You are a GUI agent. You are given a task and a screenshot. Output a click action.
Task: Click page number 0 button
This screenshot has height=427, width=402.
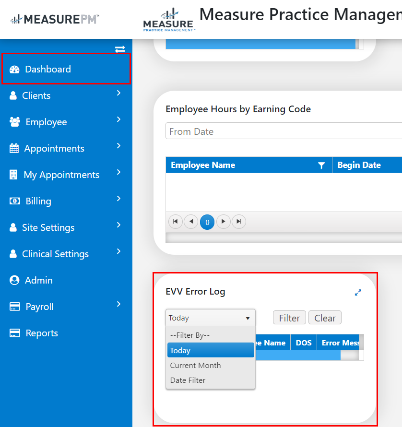click(207, 222)
